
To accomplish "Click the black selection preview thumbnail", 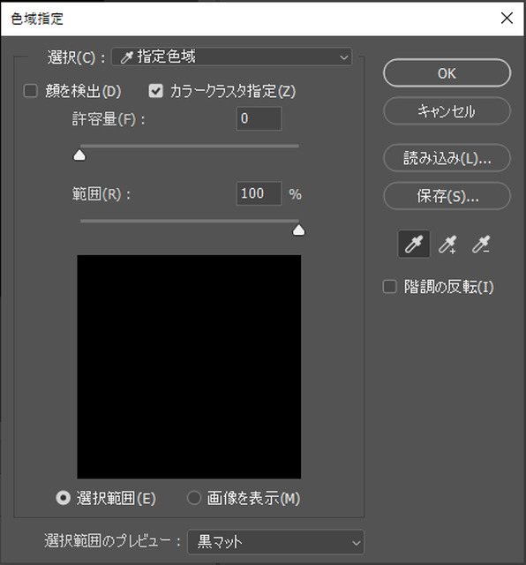I will (189, 367).
